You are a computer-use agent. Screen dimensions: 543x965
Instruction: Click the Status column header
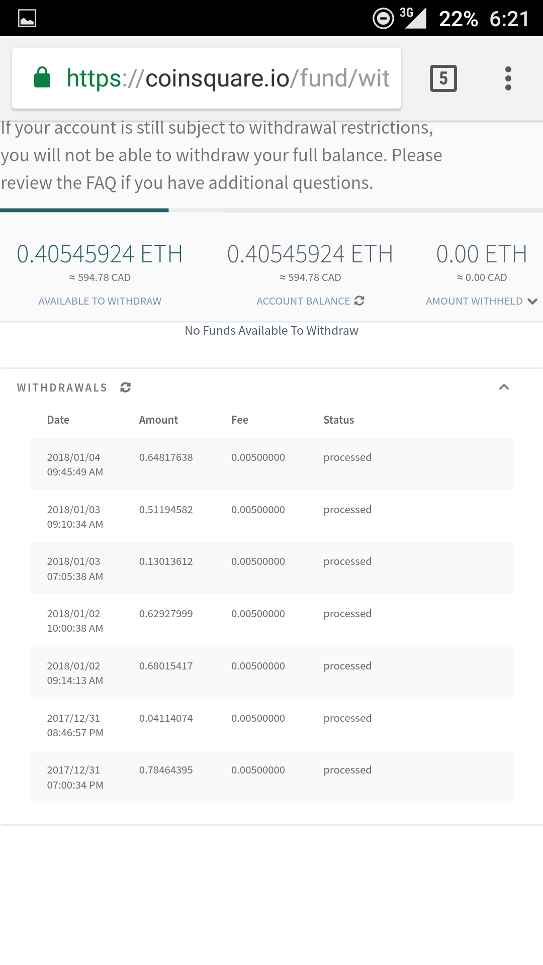(x=339, y=420)
